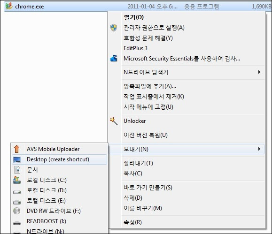Select 작업 표시줄에서 제거(K)
This screenshot has height=234, width=272.
(x=187, y=97)
